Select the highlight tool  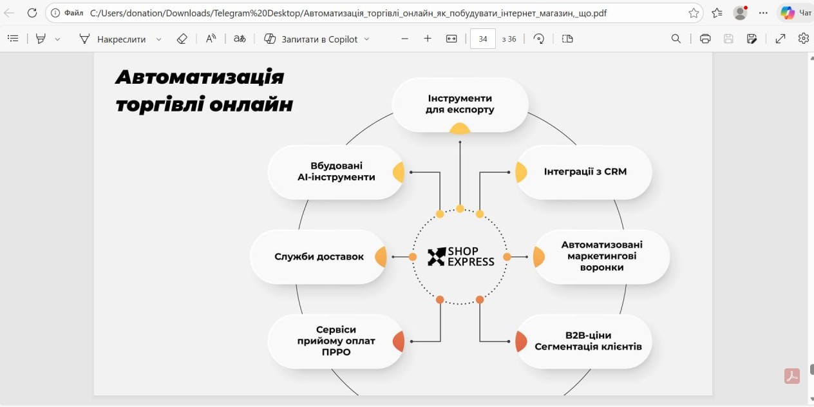[x=41, y=39]
